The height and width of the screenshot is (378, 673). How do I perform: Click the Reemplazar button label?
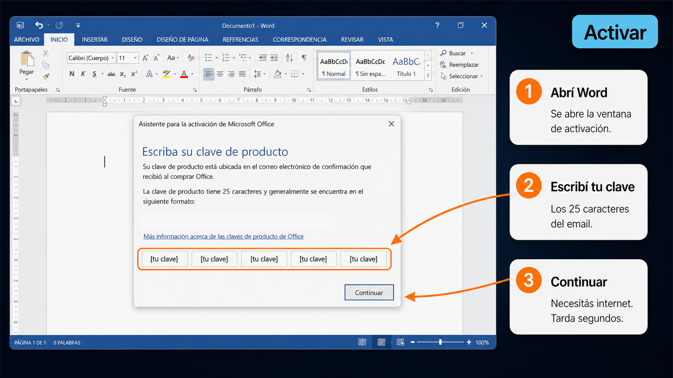click(464, 65)
